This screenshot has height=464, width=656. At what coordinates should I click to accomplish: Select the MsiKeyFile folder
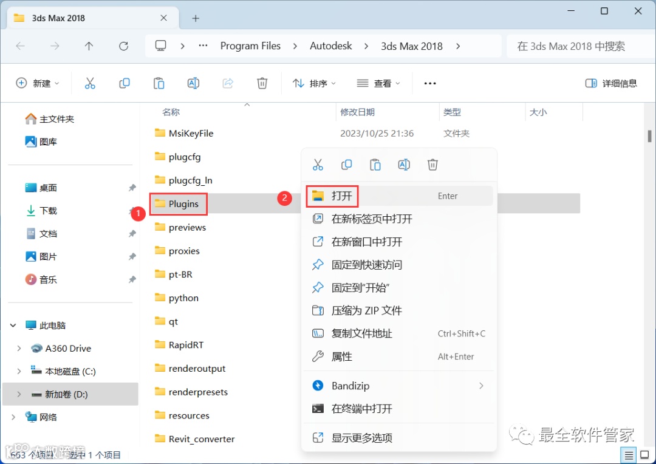click(x=191, y=134)
